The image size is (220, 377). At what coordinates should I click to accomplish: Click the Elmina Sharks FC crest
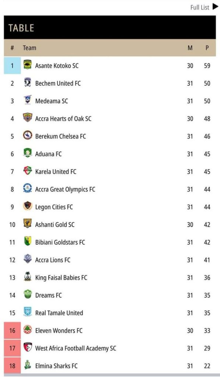coord(28,365)
